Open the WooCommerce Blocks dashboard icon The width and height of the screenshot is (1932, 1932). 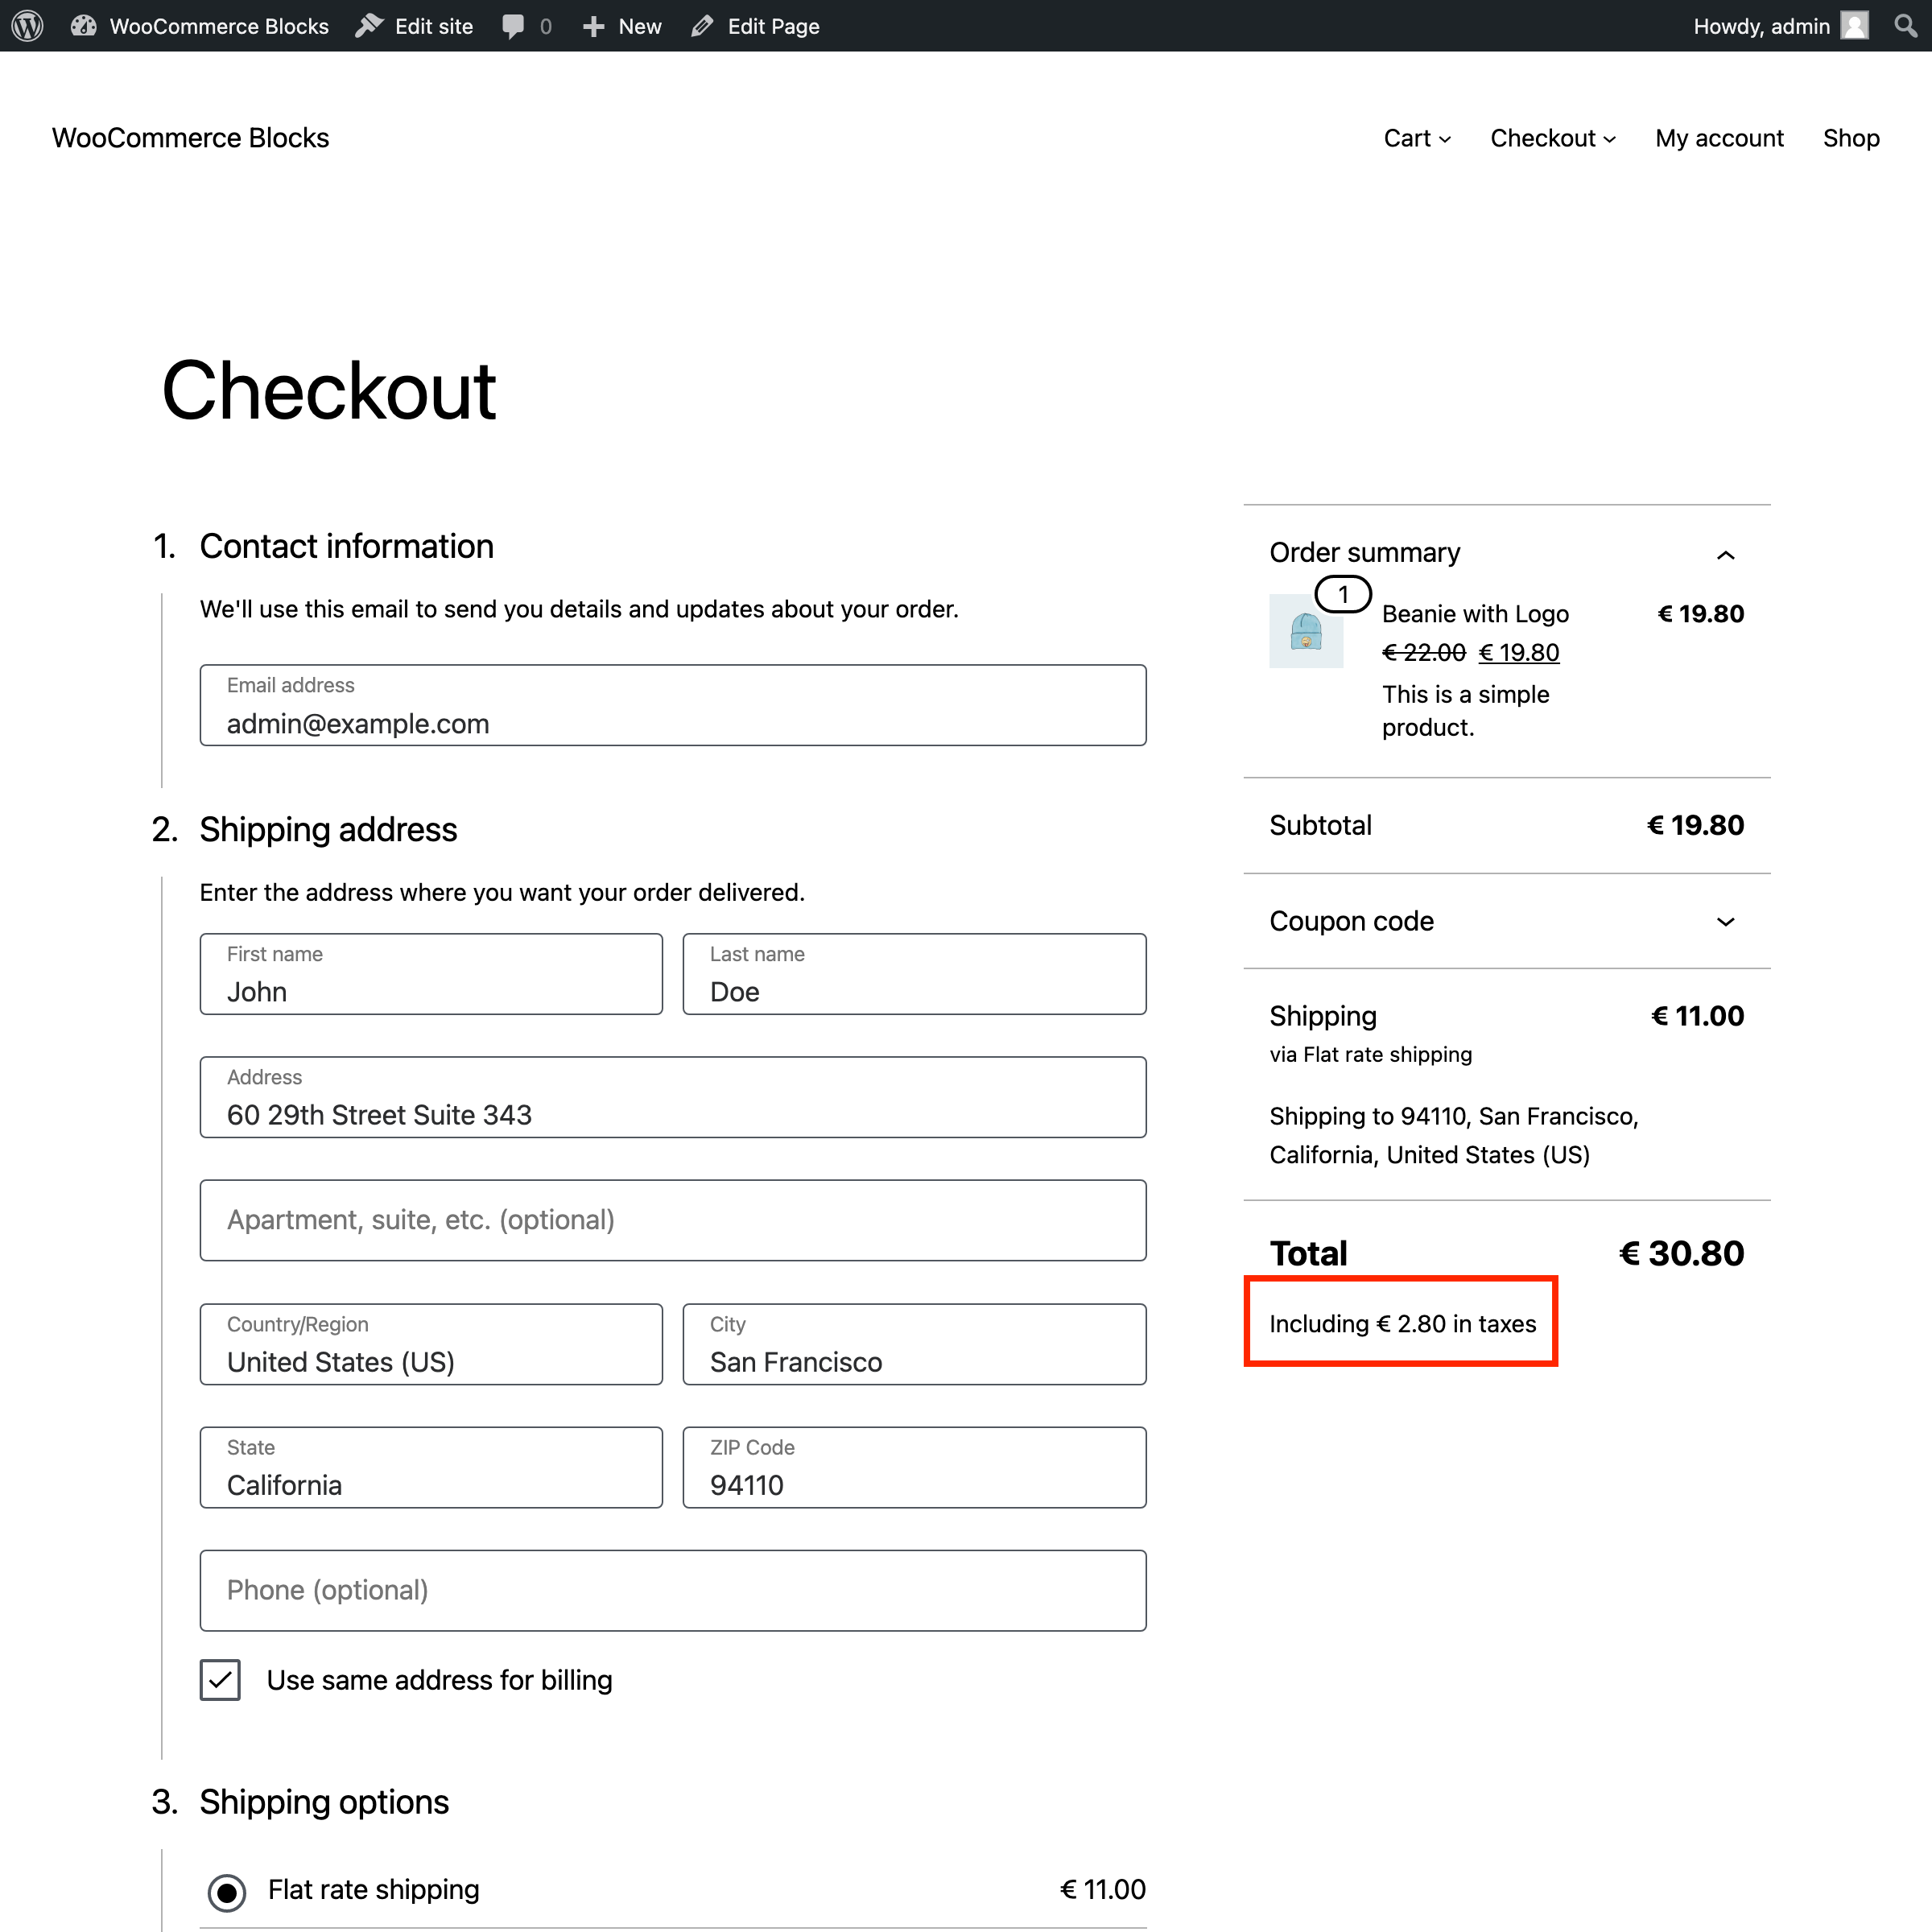84,26
